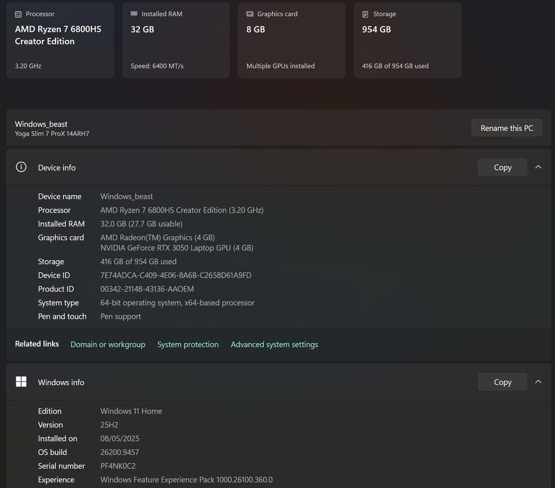The image size is (555, 488).
Task: Click the Device info circle icon
Action: tap(21, 167)
